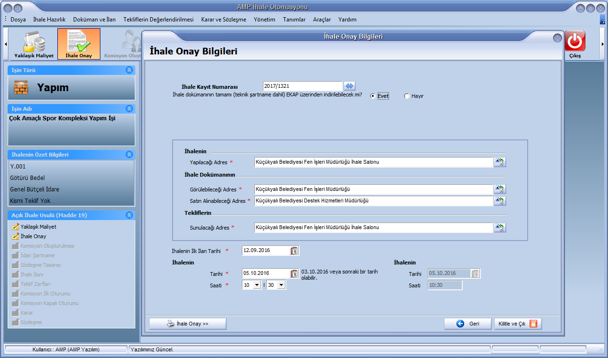The image size is (608, 358).
Task: Collapse the İhalenin Özet Bilgileri panel
Action: click(129, 155)
